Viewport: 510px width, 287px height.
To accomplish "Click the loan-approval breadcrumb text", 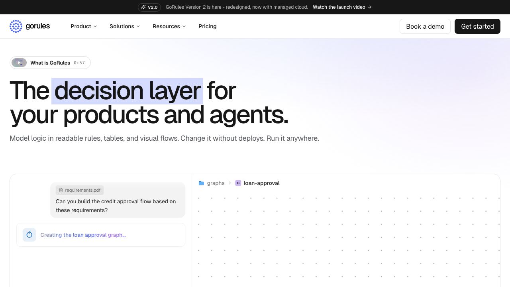I will coord(261,183).
